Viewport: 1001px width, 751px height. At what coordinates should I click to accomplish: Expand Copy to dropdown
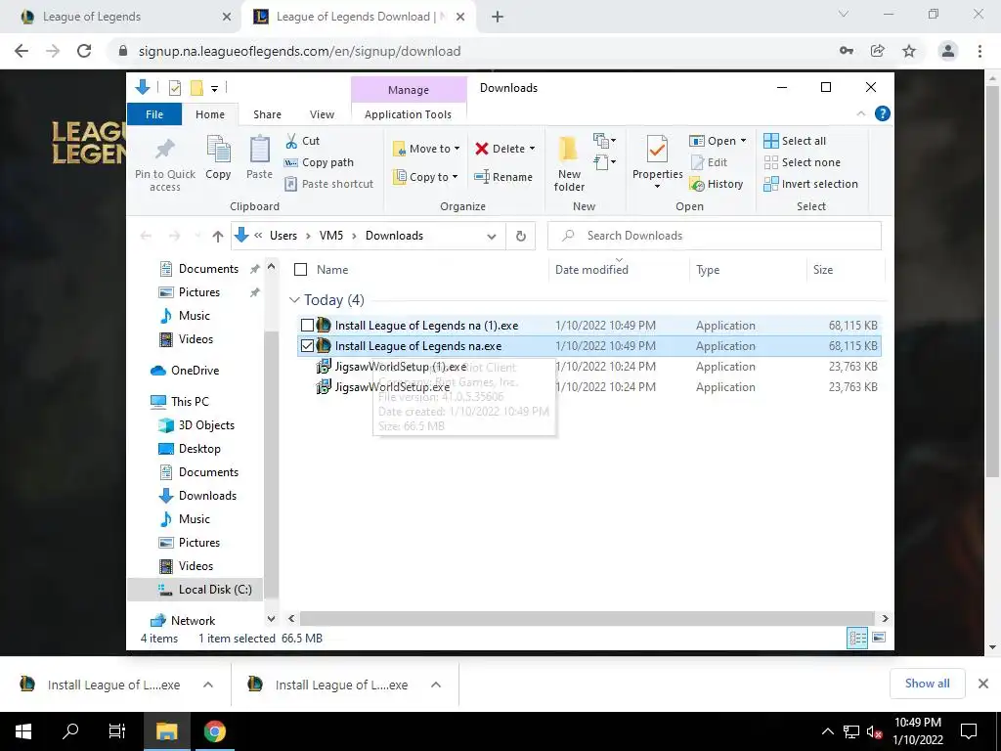click(x=456, y=177)
